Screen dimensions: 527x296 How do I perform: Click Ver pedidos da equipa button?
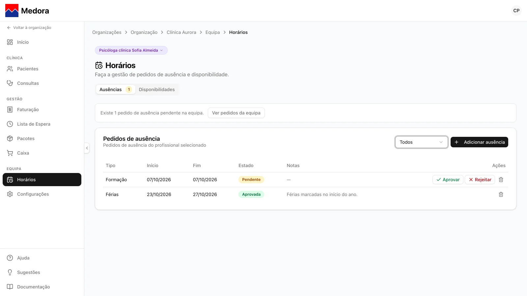[x=236, y=113]
